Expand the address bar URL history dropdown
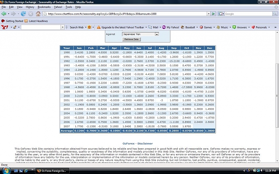The height and width of the screenshot is (174, 279). coord(208,14)
